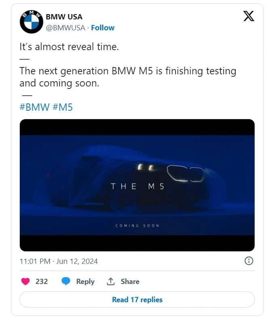This screenshot has width=274, height=322.
Task: Like the tweet with the heart icon
Action: click(x=25, y=282)
